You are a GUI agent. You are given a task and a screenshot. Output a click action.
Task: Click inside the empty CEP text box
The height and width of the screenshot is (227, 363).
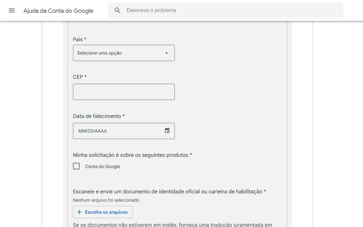[x=124, y=92]
